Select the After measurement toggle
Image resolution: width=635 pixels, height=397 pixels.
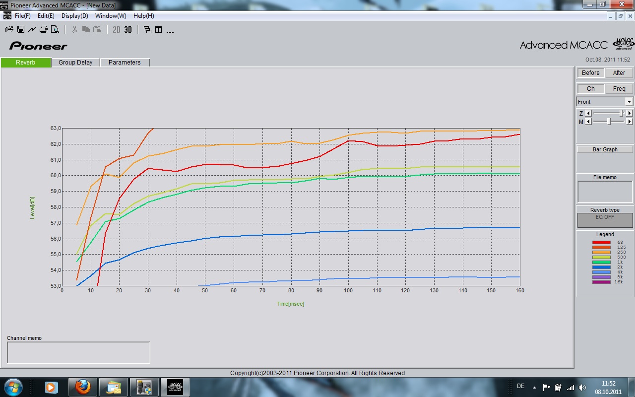click(619, 73)
